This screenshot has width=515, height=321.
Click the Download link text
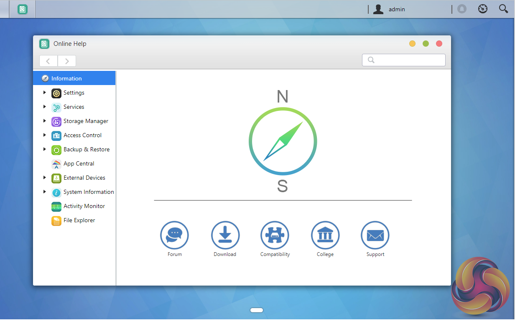pyautogui.click(x=225, y=254)
